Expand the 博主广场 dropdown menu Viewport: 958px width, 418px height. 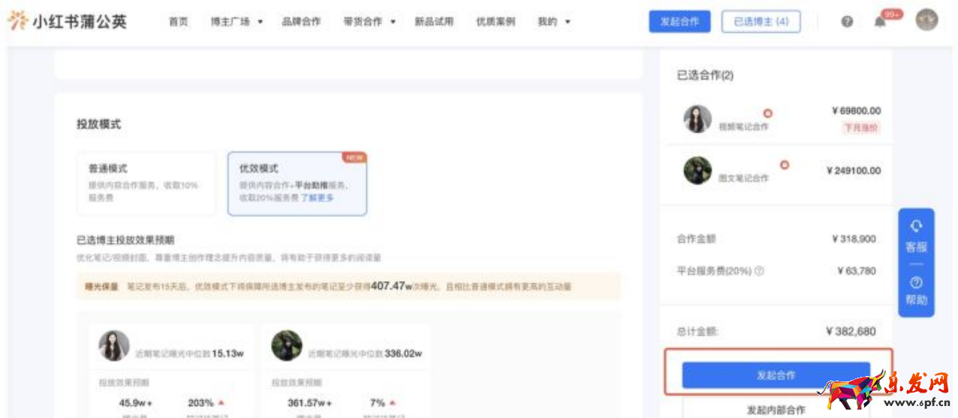click(x=236, y=22)
